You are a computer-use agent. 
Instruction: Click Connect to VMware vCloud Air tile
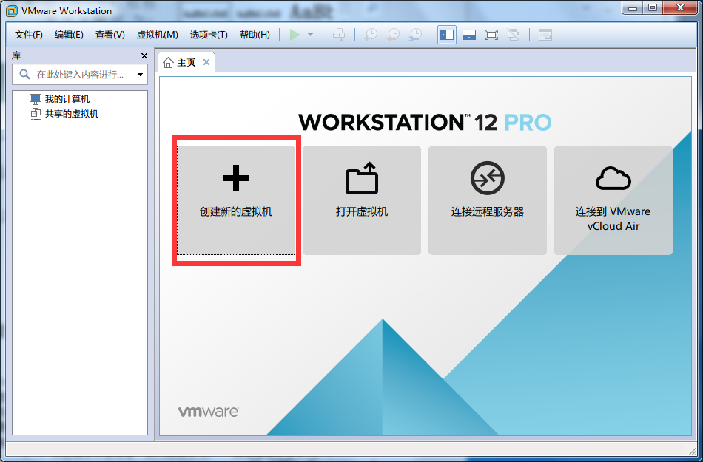pyautogui.click(x=613, y=200)
